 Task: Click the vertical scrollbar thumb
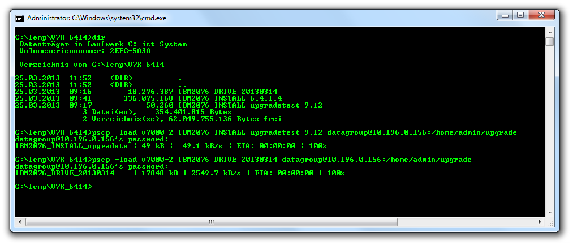click(549, 42)
